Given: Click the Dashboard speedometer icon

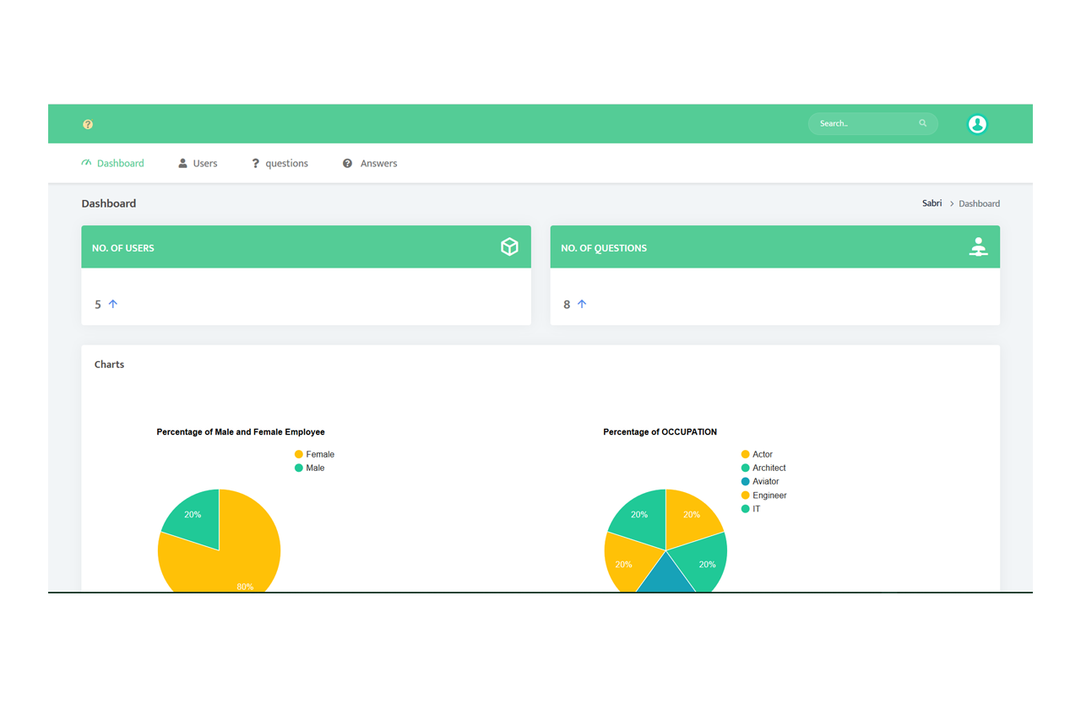Looking at the screenshot, I should point(86,163).
